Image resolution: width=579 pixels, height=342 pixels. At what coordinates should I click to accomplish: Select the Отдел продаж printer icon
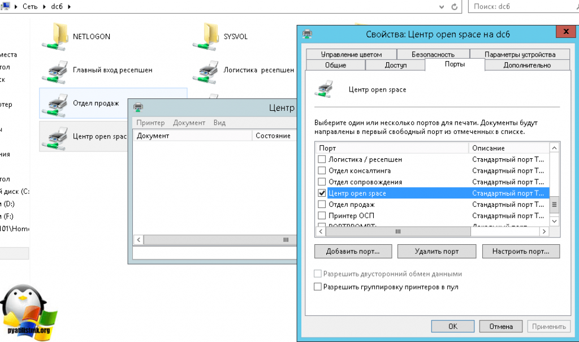(55, 104)
